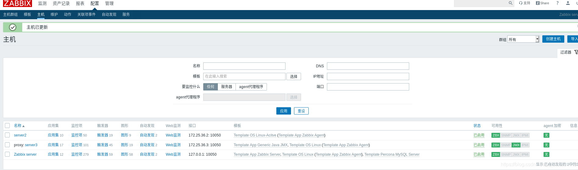The width and height of the screenshot is (578, 170).
Task: Select the 任何 monitoring option
Action: point(211,87)
